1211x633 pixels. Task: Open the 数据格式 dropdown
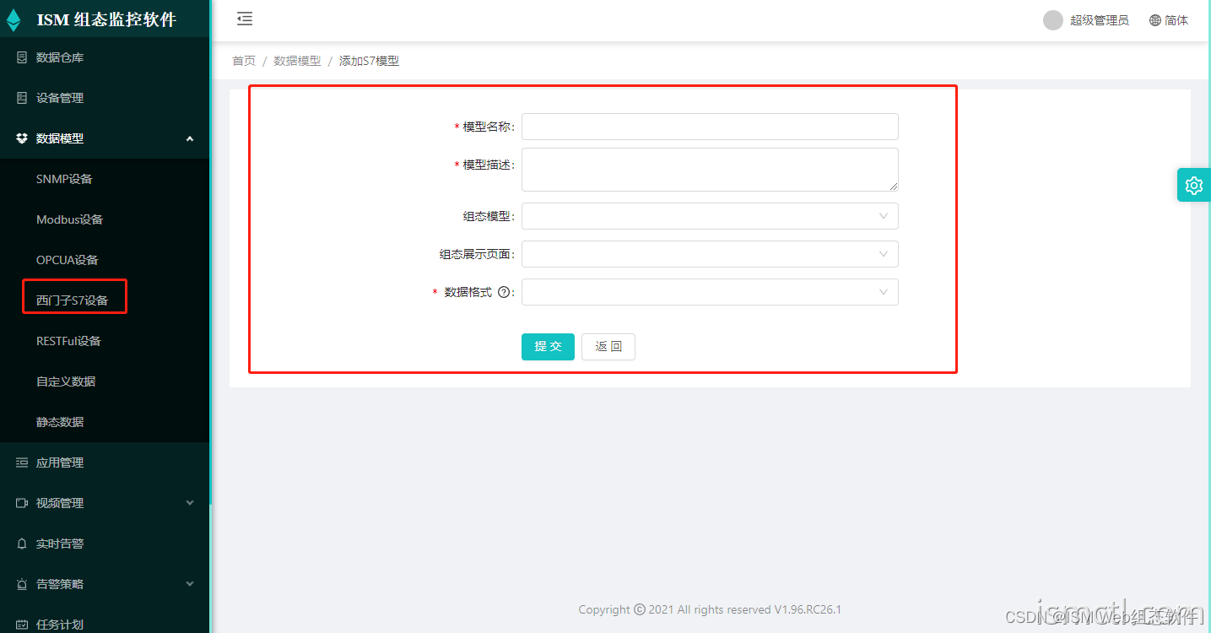point(710,292)
